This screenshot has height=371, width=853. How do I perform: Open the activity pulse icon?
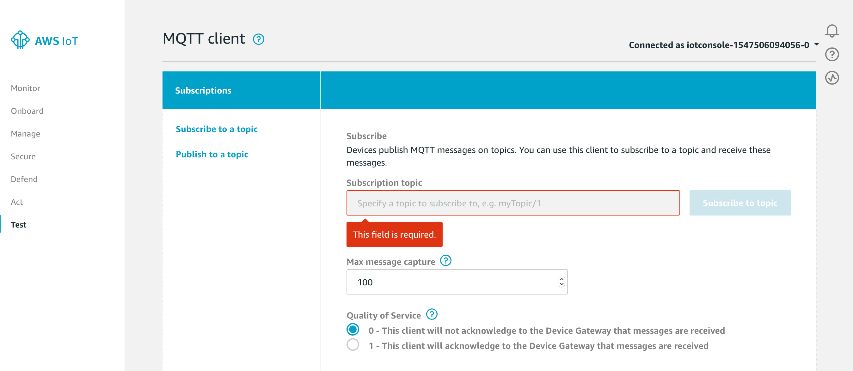pos(832,78)
